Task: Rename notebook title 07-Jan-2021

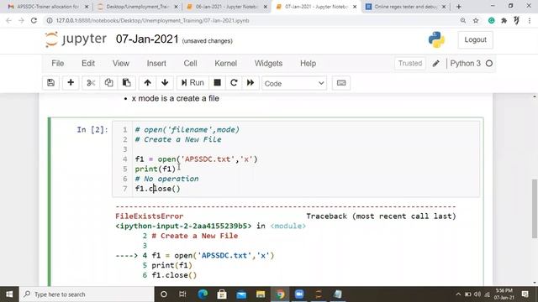Action: [147, 39]
